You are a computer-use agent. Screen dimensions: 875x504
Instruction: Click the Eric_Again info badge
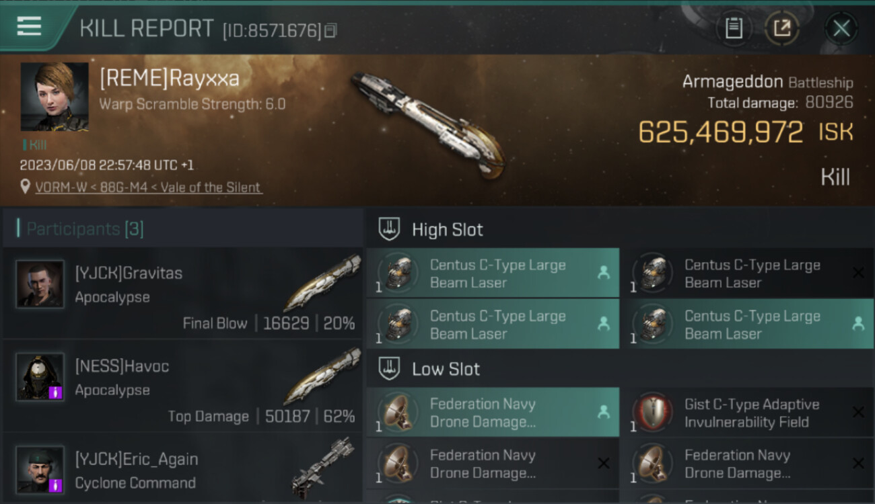pyautogui.click(x=56, y=485)
